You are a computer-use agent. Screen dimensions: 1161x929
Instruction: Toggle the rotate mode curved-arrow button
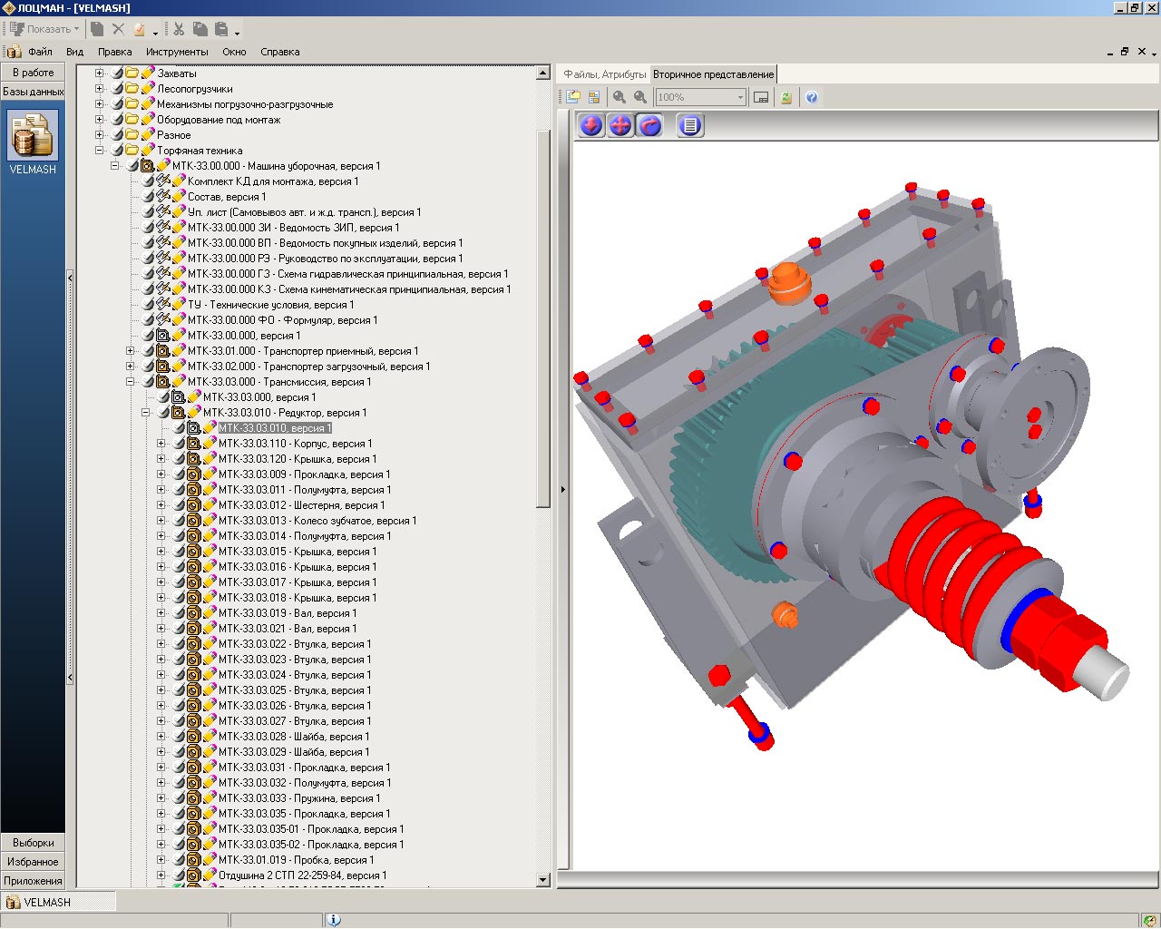point(650,125)
